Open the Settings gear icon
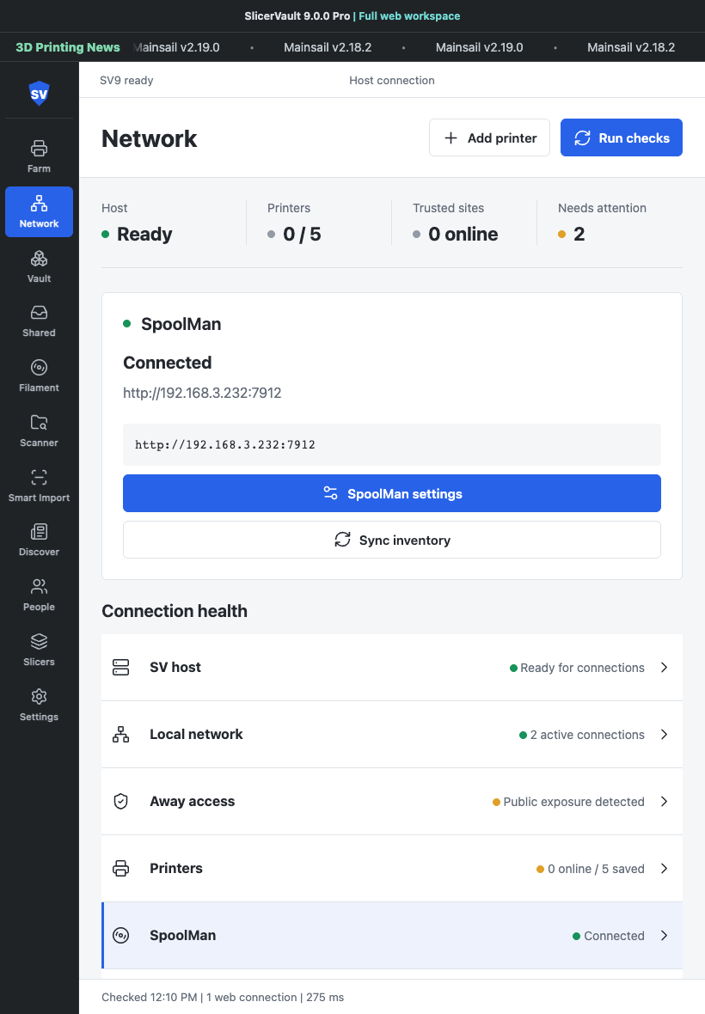 [39, 697]
